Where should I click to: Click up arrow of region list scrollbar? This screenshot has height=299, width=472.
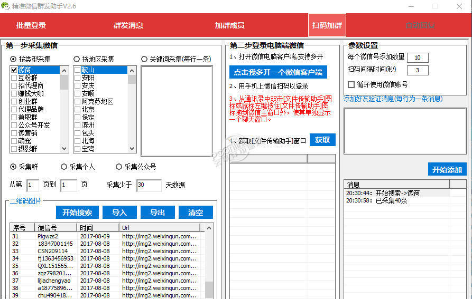coord(132,71)
